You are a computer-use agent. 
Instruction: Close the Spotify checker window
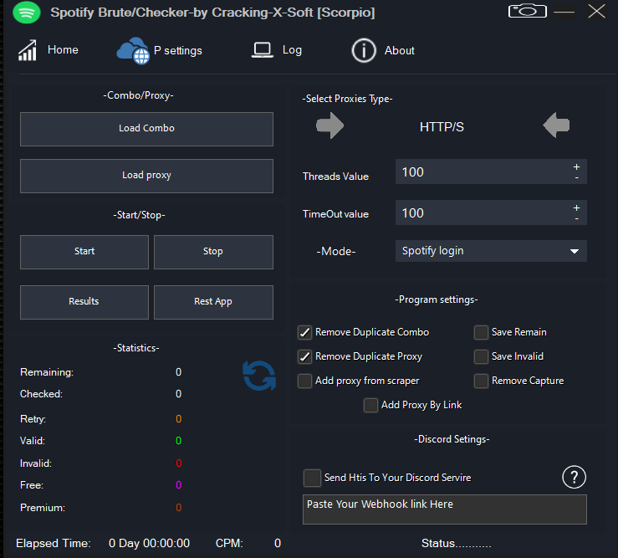597,11
